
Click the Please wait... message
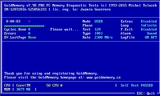coord(64,29)
